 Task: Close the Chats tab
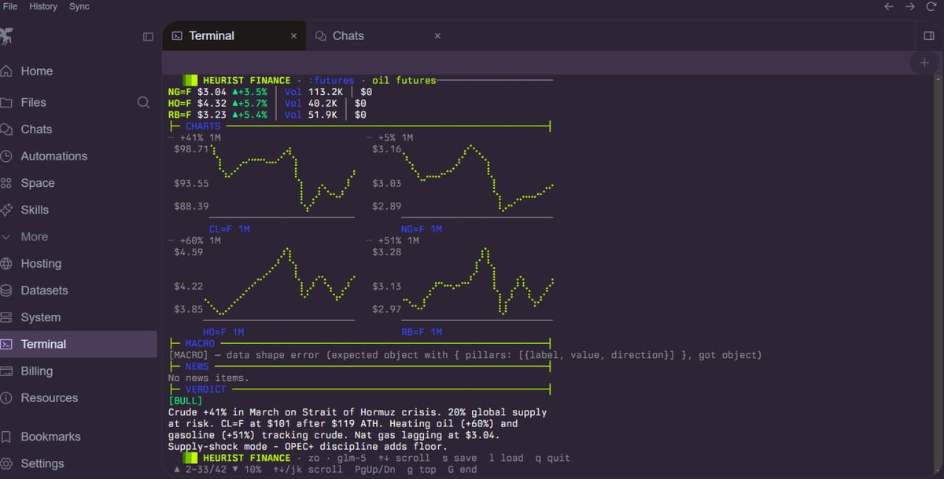(x=437, y=36)
